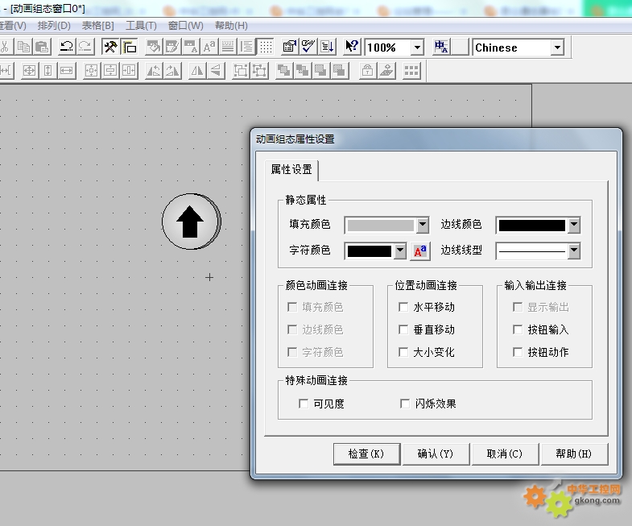Open the toolbox hammer-and-wrench icon
This screenshot has width=632, height=526.
(111, 47)
